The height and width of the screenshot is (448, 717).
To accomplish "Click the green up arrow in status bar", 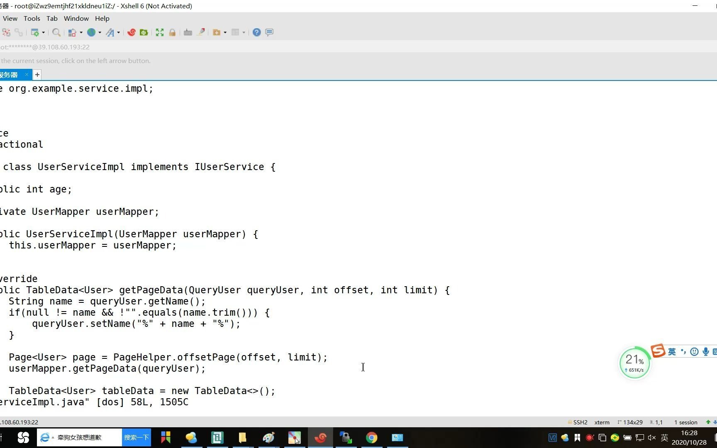I will 708,422.
